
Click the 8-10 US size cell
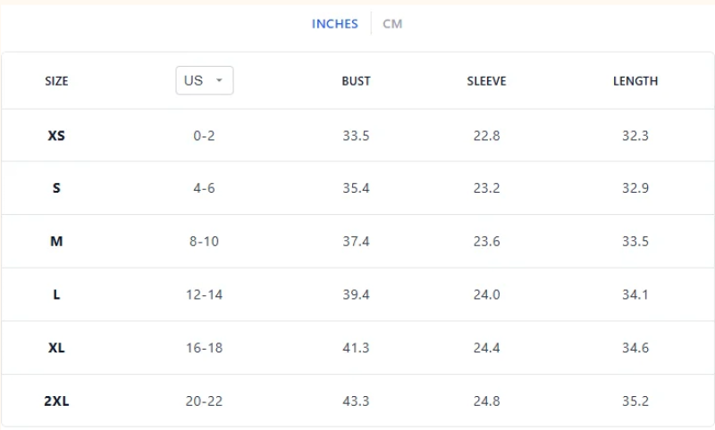tap(204, 241)
